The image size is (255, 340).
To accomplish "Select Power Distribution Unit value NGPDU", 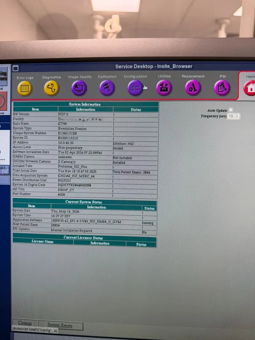I will pyautogui.click(x=64, y=180).
